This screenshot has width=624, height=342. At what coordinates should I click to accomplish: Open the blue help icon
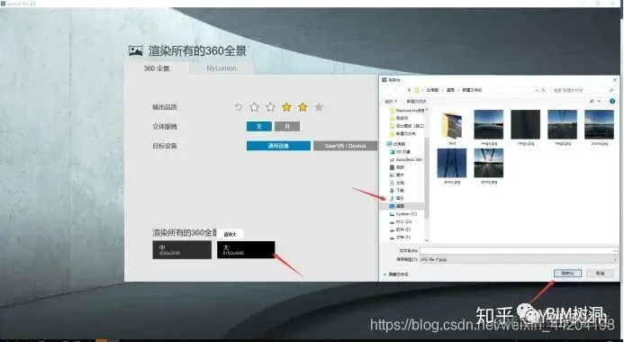tap(612, 102)
